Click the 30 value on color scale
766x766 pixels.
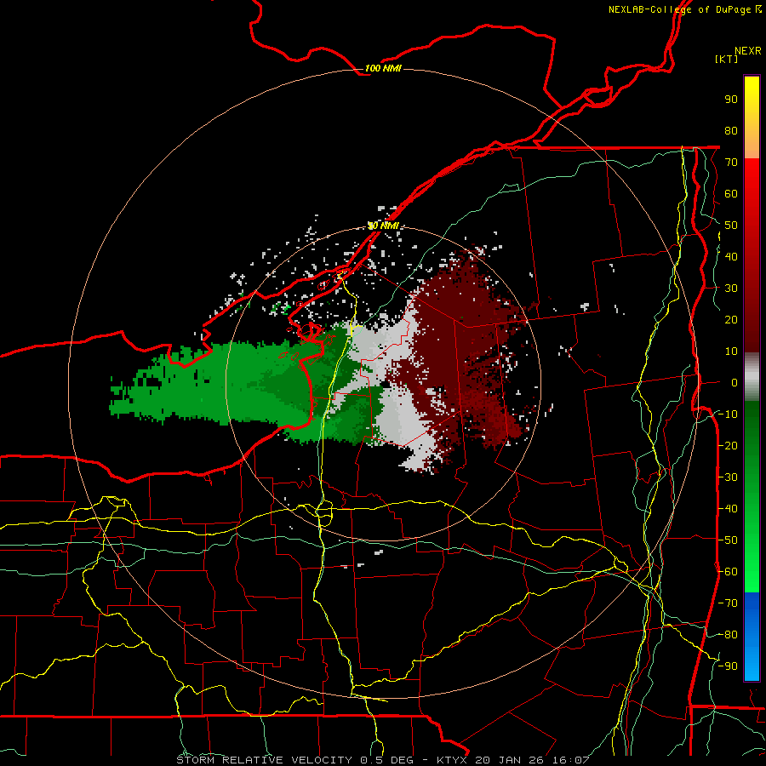(x=731, y=289)
